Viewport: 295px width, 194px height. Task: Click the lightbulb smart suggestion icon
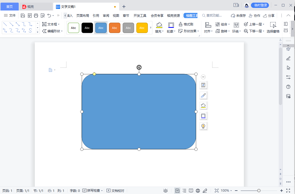(x=203, y=126)
